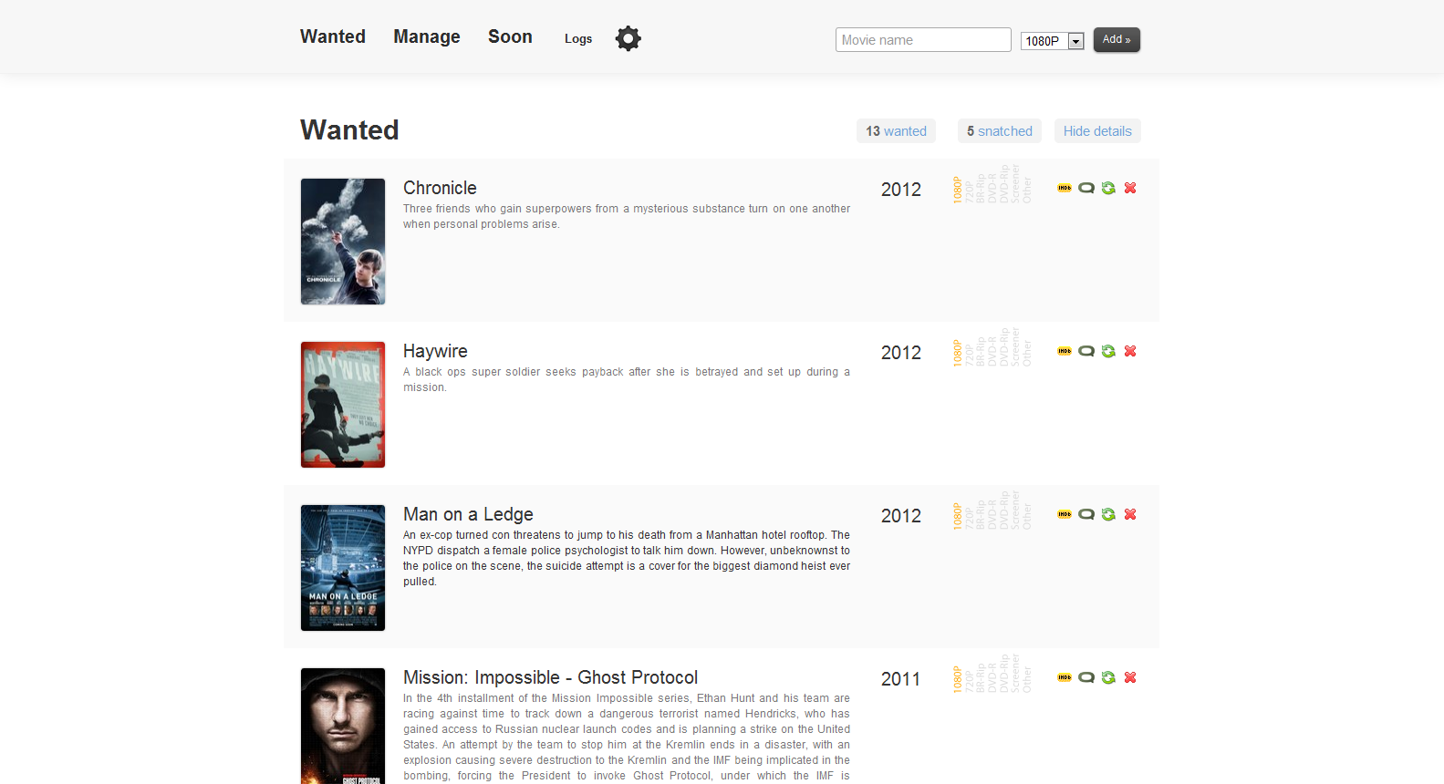This screenshot has height=784, width=1444.
Task: Remove Haywire using the red X
Action: pos(1130,351)
